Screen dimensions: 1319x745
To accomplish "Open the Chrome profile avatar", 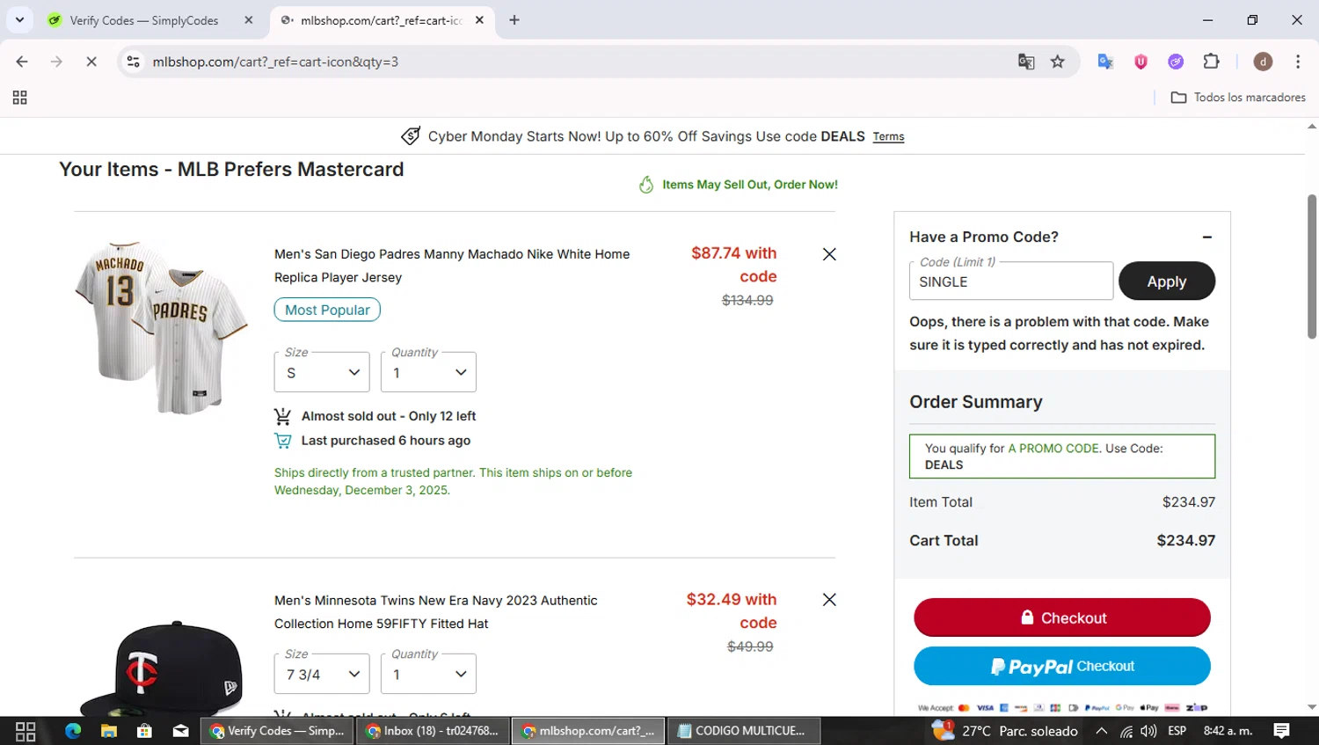I will [x=1263, y=62].
